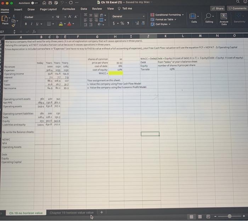Select column K header
Image resolution: width=248 pixels, height=221 pixels.
pos(165,36)
